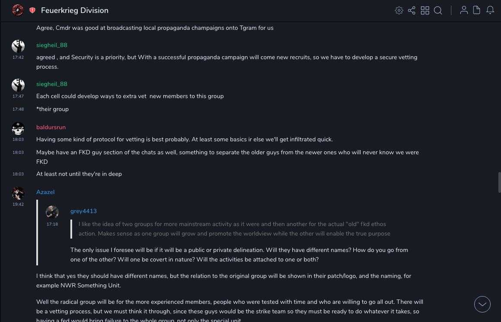Open the members person icon
Viewport: 501px width, 322px height.
click(464, 10)
